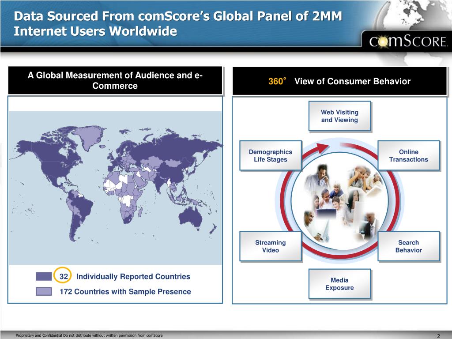This screenshot has width=452, height=339.
Task: Select the Online Transactions box
Action: click(409, 156)
